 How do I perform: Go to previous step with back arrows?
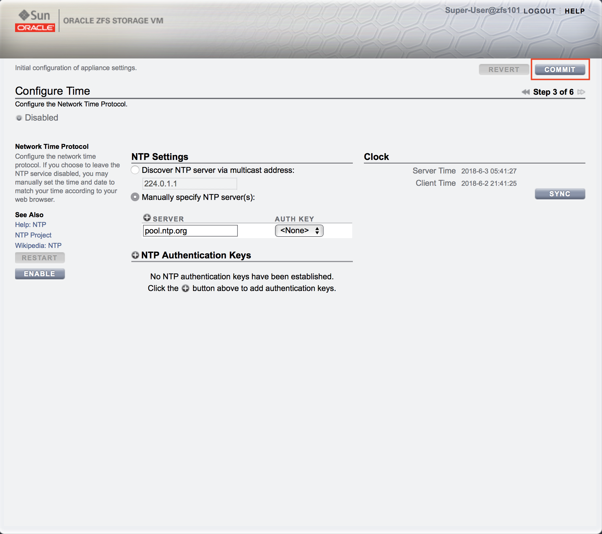click(526, 92)
